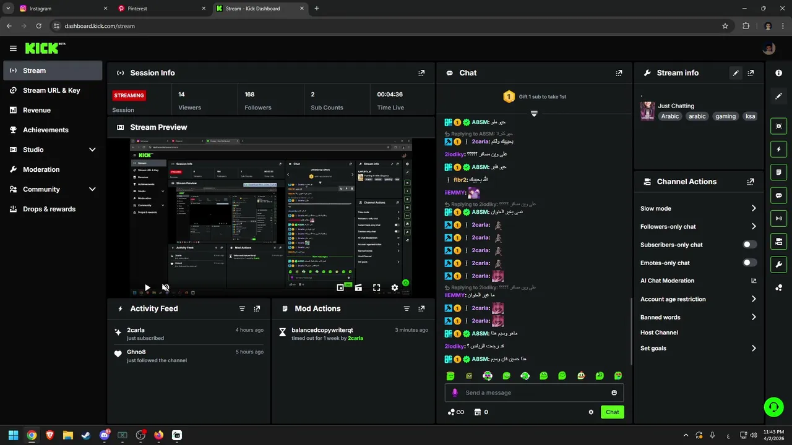Bookmark this page with star icon

click(x=725, y=26)
